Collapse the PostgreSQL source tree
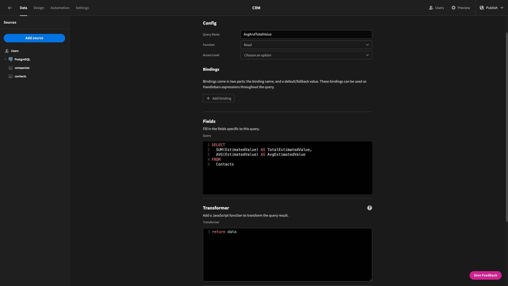Image resolution: width=508 pixels, height=286 pixels. click(x=5, y=59)
